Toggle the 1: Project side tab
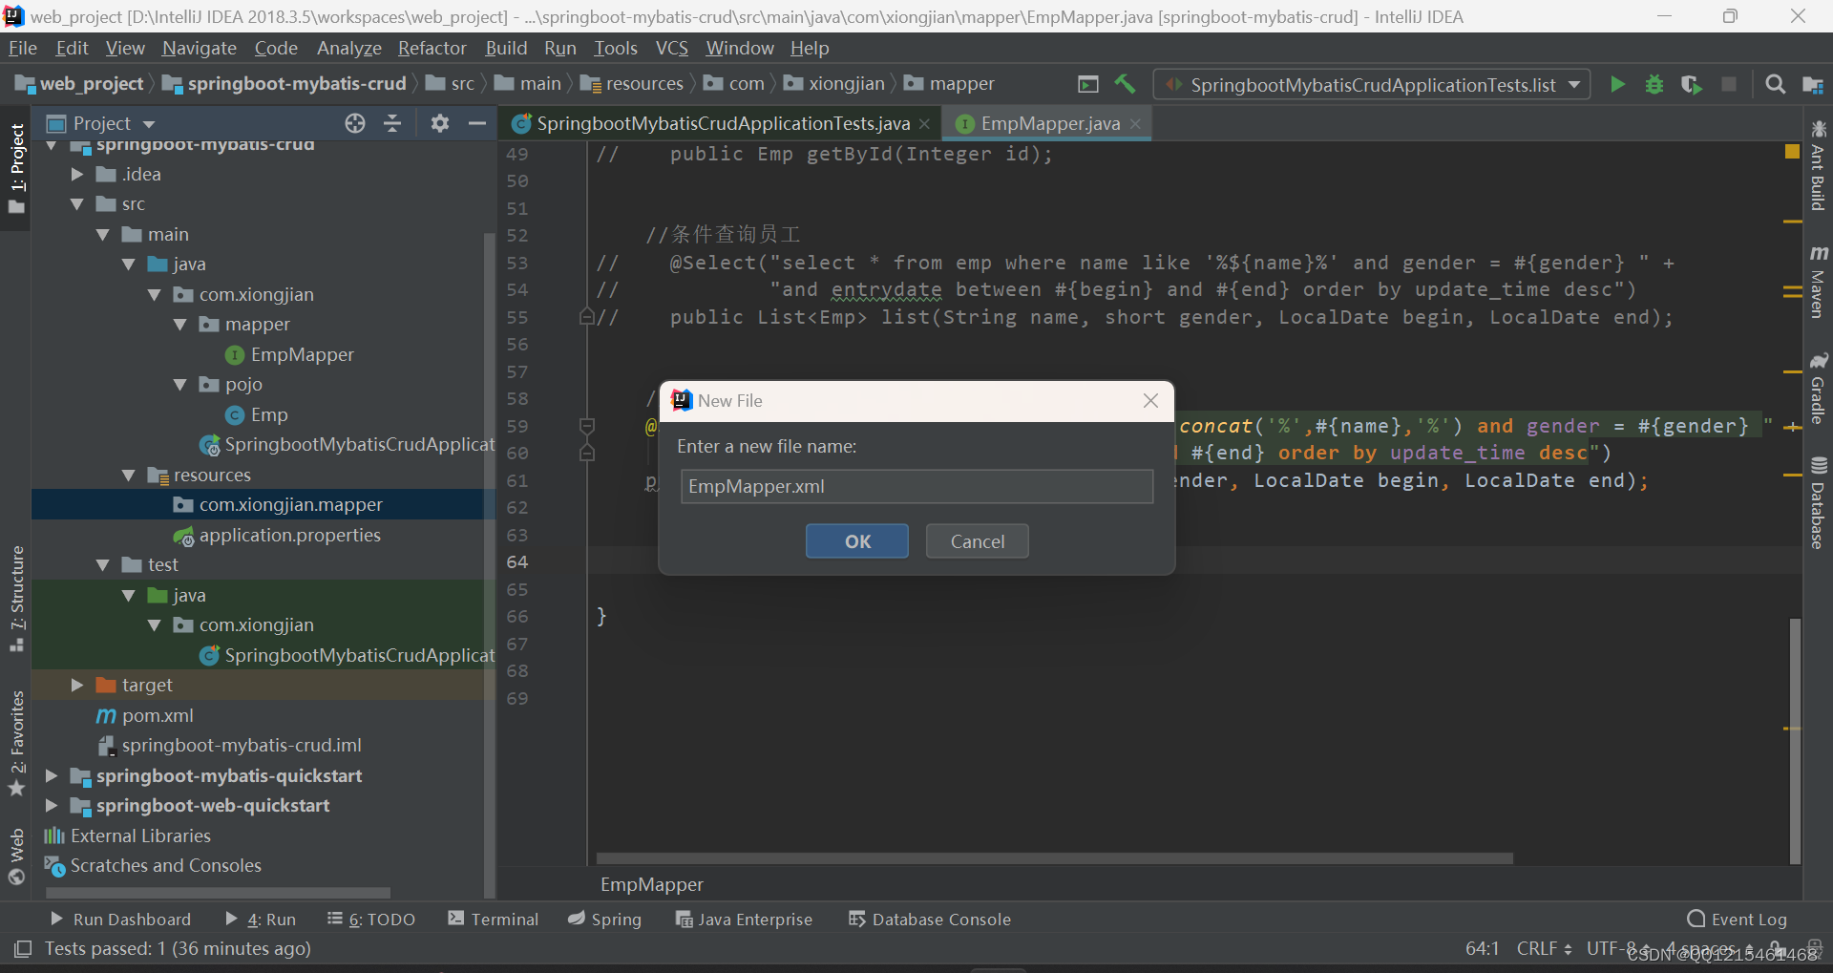Screen dimensions: 1833x973 tap(16, 169)
